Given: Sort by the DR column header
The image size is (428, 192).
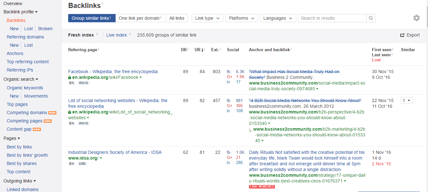Looking at the screenshot, I should point(184,50).
